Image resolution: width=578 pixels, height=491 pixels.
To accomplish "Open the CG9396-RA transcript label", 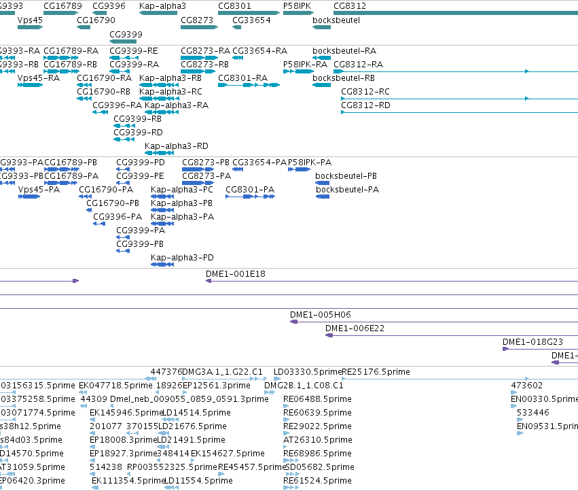I will click(118, 105).
